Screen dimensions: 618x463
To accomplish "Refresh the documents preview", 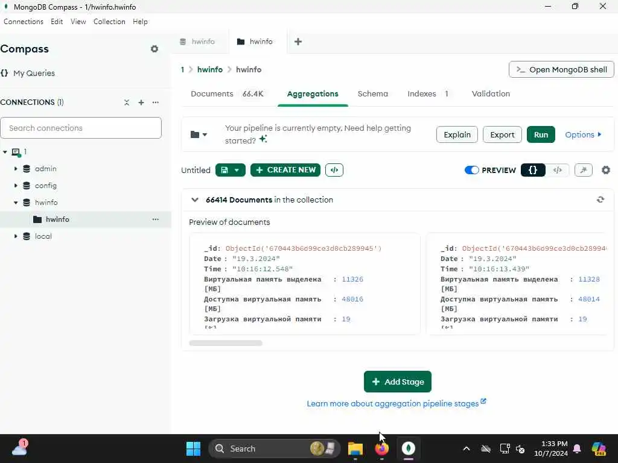I will (x=600, y=200).
